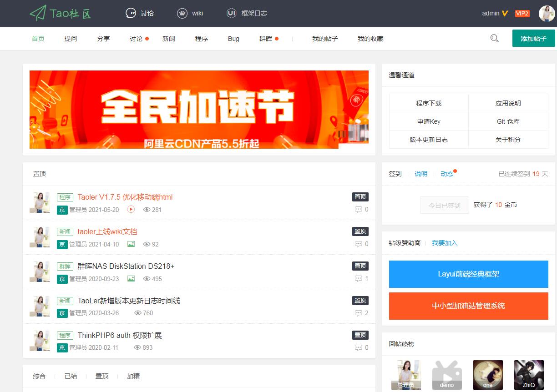Screen dimensions: 557x392
Task: Click 京 badge on Taoler V1.7.5 post
Action: [x=62, y=210]
